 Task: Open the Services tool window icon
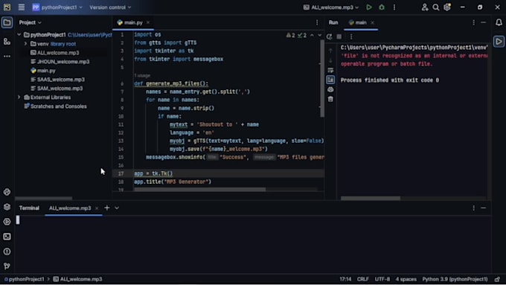(7, 222)
